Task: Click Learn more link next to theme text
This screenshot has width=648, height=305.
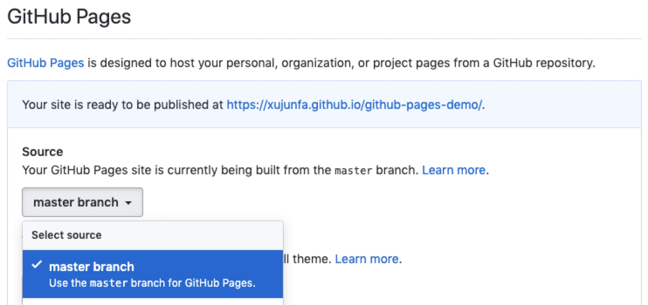Action: [366, 259]
